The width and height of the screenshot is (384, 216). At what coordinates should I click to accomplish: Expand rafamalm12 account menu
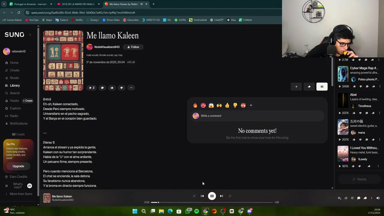click(18, 51)
